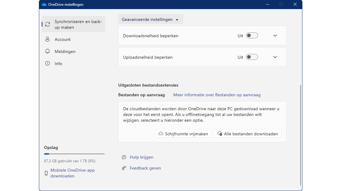Click the cloud icon on Schijfruimte vrijmaken
The width and height of the screenshot is (341, 191).
161,133
